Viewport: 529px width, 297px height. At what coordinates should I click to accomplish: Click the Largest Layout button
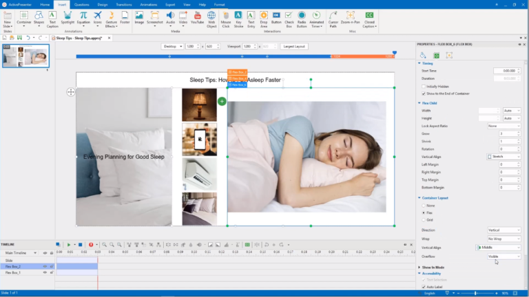click(x=294, y=47)
